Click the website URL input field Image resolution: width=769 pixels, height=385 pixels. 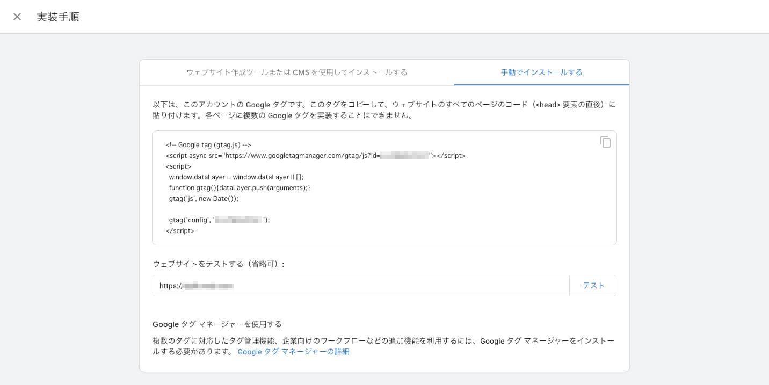pos(361,285)
